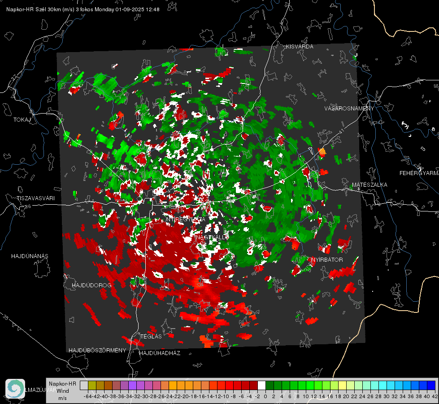Select the 'VÁSÁROSNAMÉNY' map label
The image size is (439, 404).
(349, 109)
